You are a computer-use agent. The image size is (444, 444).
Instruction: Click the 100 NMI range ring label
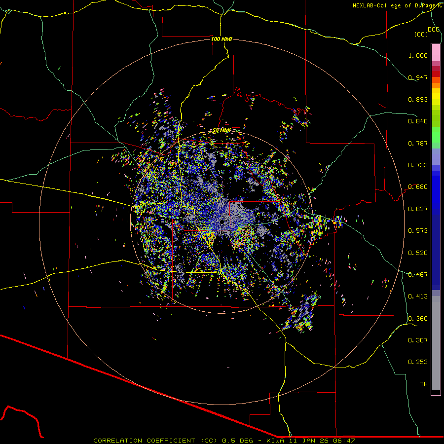pyautogui.click(x=222, y=39)
